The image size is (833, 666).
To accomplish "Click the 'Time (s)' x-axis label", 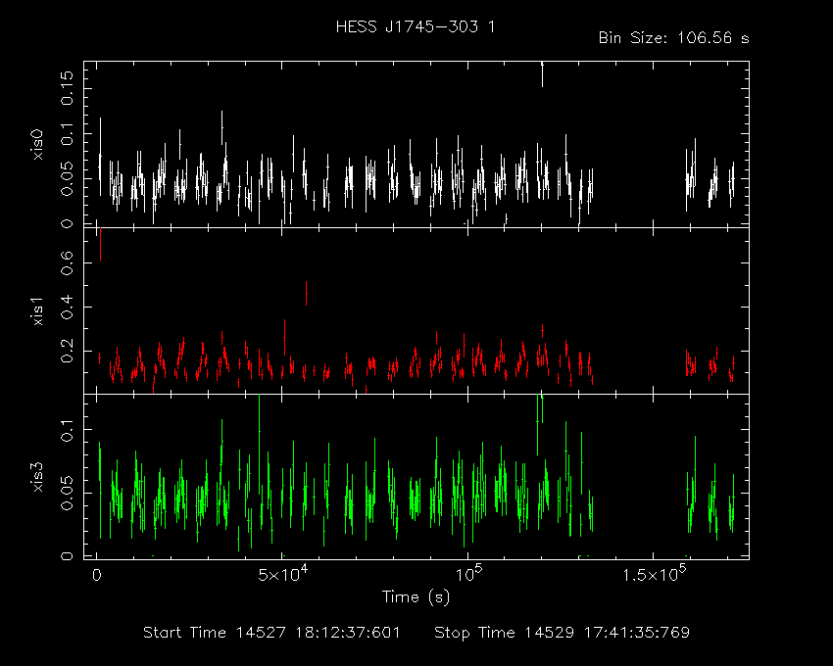I will coord(416,597).
